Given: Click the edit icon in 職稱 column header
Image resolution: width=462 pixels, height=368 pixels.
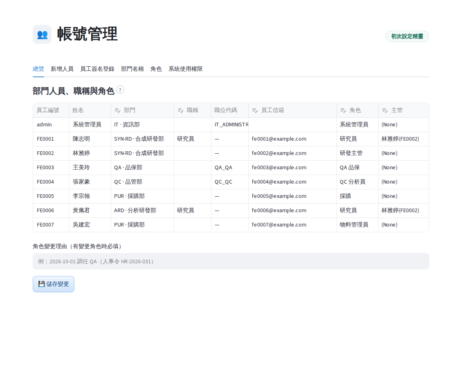Looking at the screenshot, I should click(x=181, y=110).
